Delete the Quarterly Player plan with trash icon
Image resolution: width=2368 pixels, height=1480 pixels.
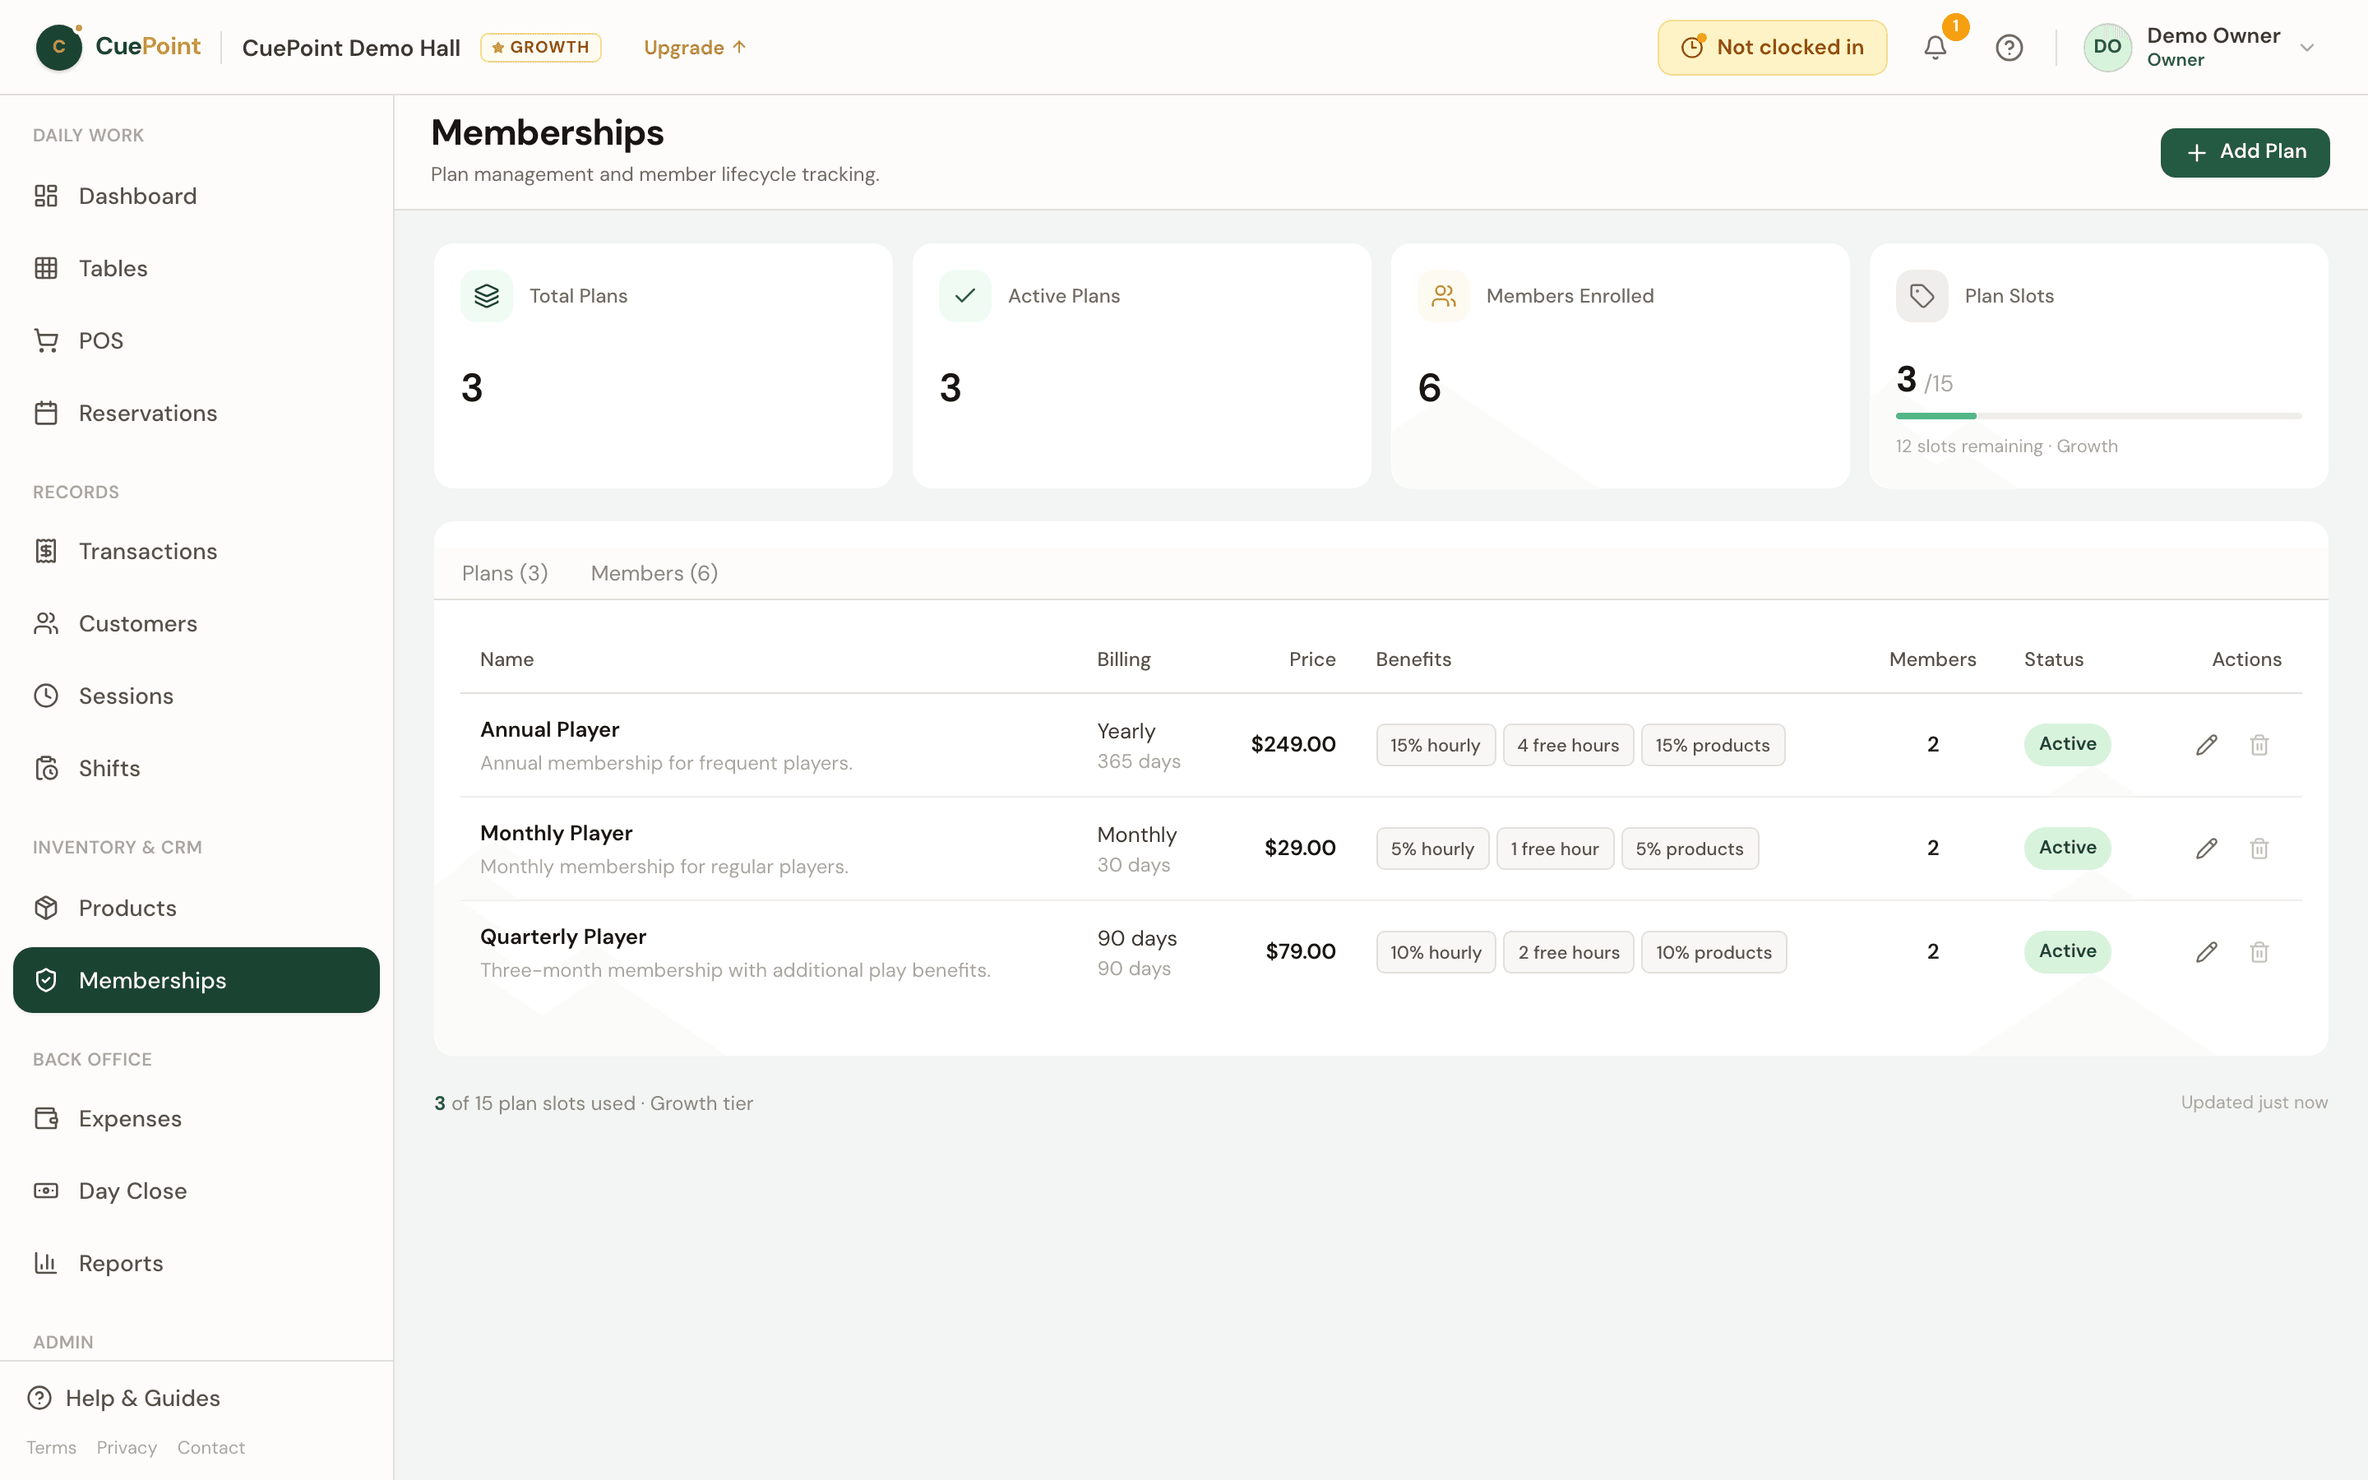pyautogui.click(x=2259, y=951)
